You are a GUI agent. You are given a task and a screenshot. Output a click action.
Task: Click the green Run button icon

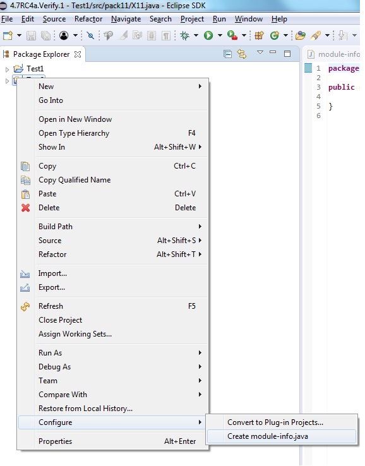click(x=208, y=35)
